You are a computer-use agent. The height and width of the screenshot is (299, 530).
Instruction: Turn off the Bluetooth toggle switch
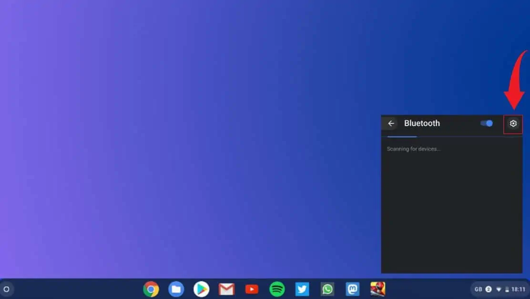coord(487,123)
